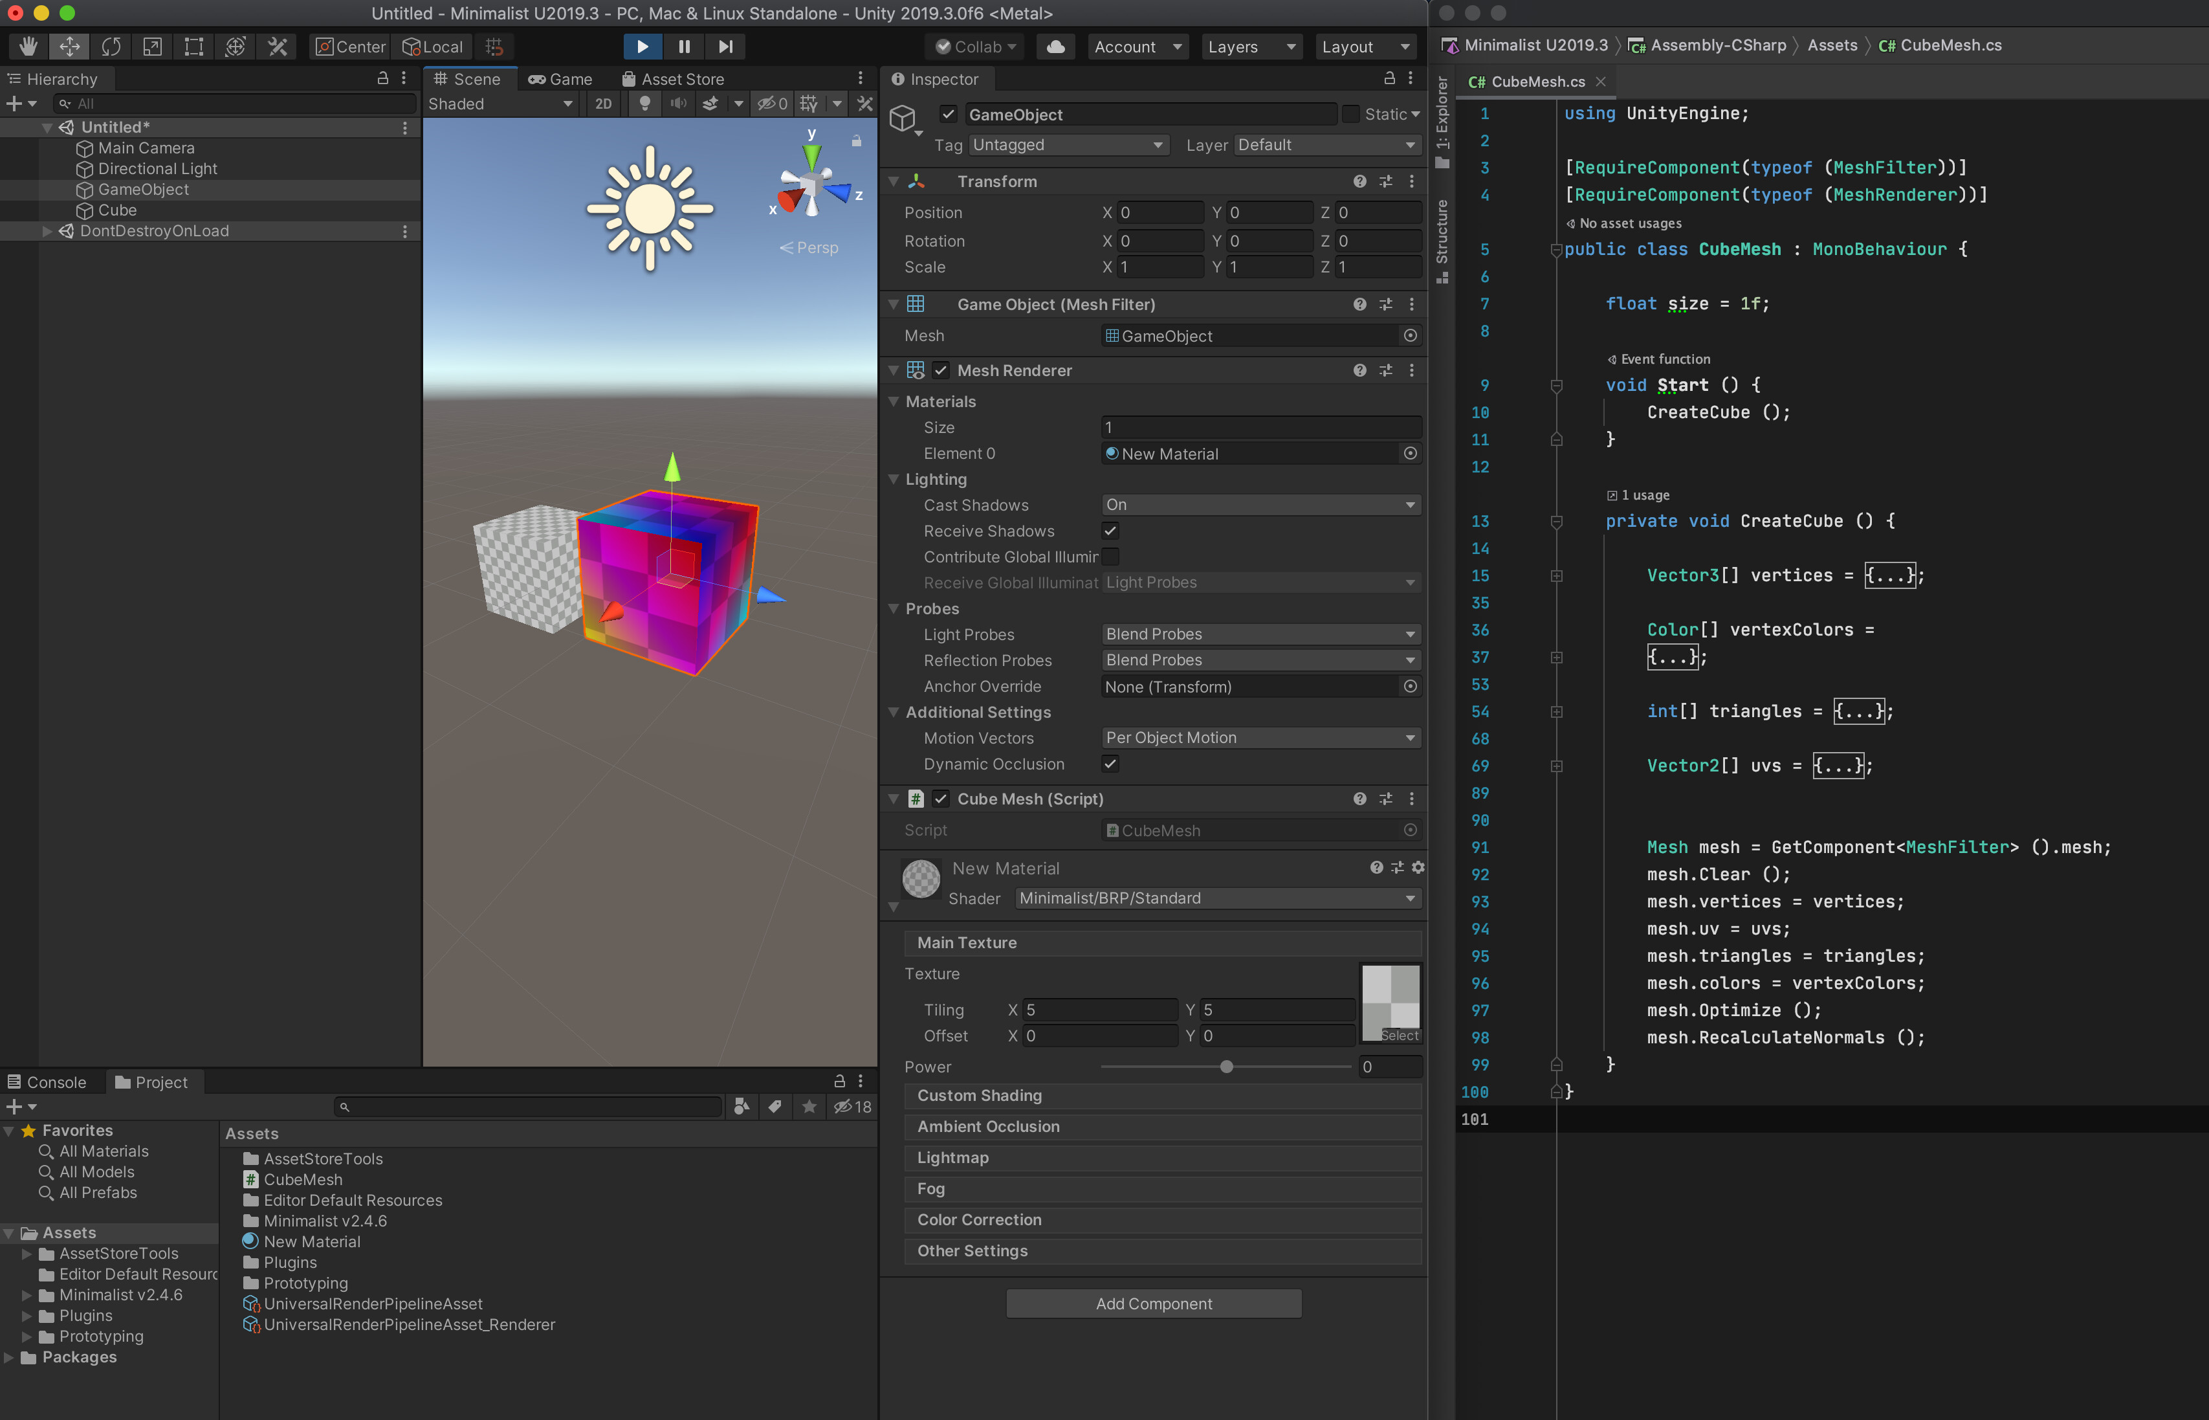This screenshot has width=2209, height=1420.
Task: Disable Dynamic Occlusion checkbox
Action: [x=1110, y=764]
